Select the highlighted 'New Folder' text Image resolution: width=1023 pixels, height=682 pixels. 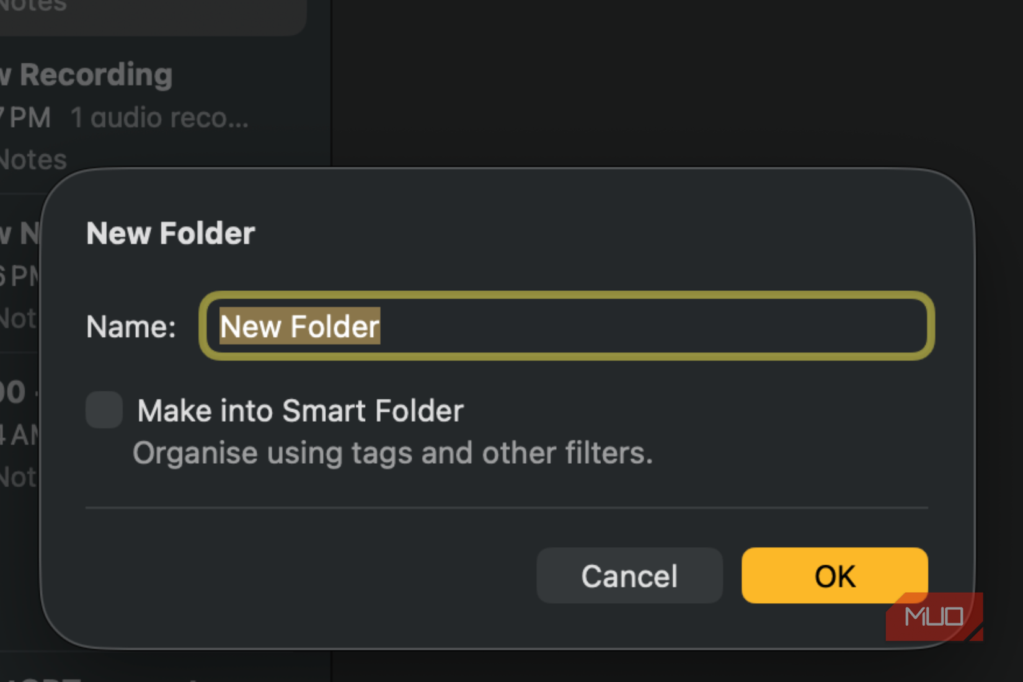tap(298, 325)
